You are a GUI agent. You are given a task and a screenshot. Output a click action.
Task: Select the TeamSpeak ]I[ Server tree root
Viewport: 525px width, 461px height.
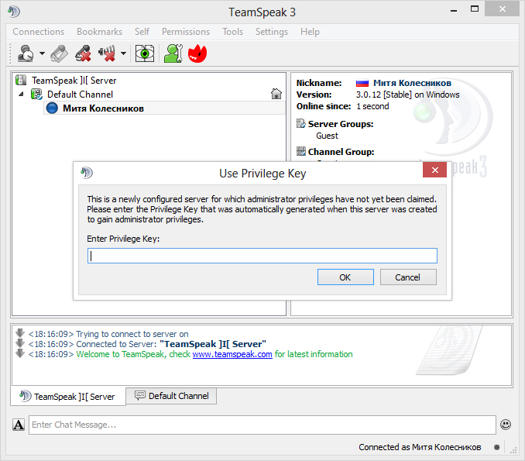point(74,81)
